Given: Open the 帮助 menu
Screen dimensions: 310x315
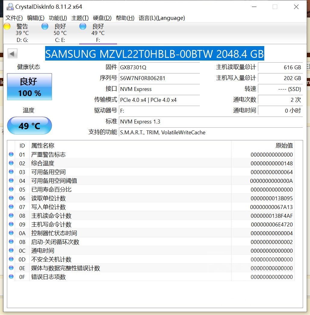Looking at the screenshot, I should [124, 18].
